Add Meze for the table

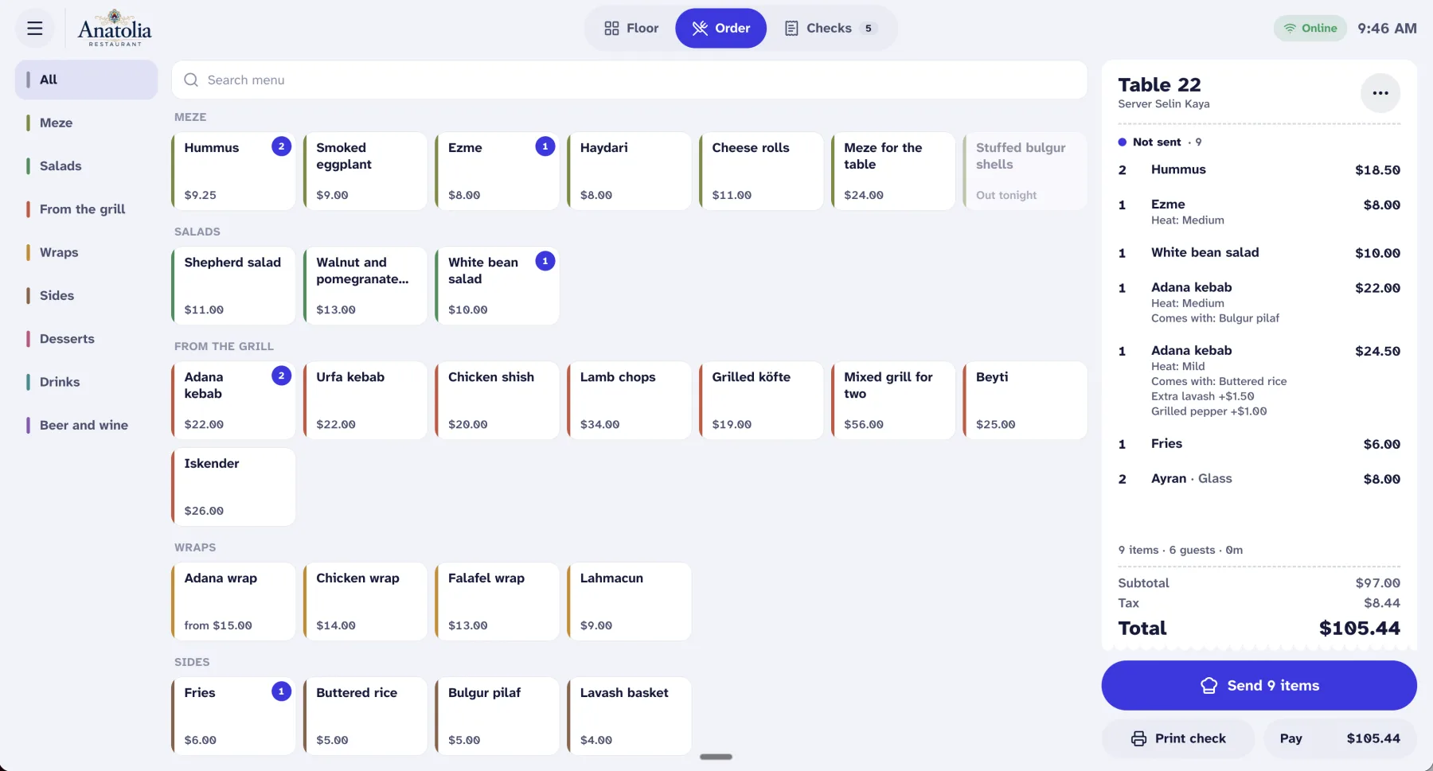click(x=893, y=171)
